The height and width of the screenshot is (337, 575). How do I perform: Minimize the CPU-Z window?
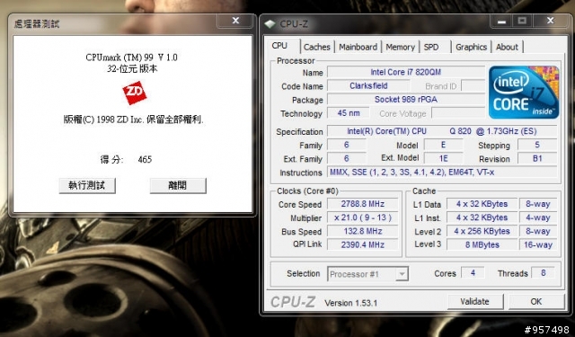click(501, 21)
